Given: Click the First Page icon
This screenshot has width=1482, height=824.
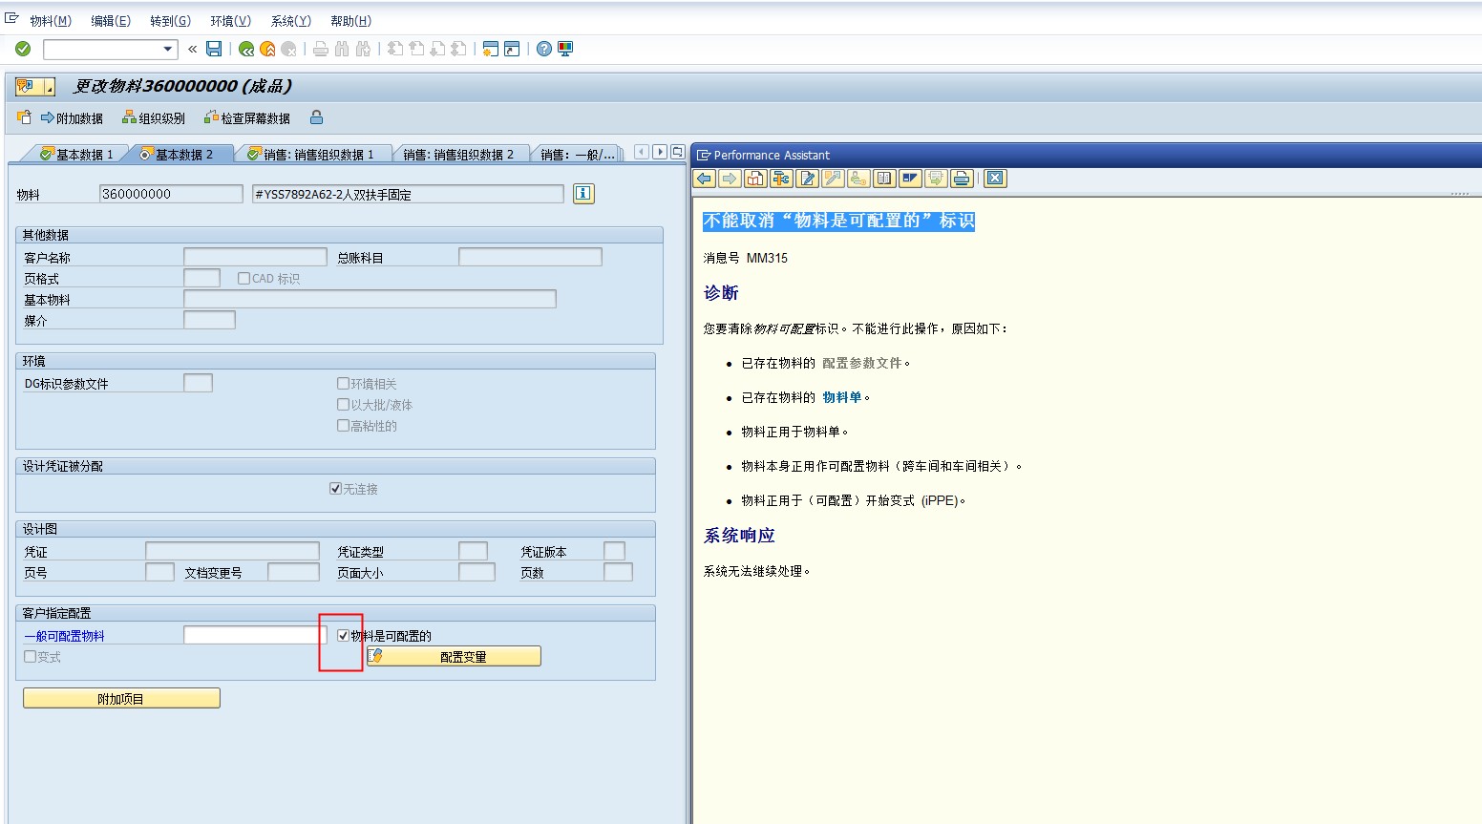Looking at the screenshot, I should 395,49.
